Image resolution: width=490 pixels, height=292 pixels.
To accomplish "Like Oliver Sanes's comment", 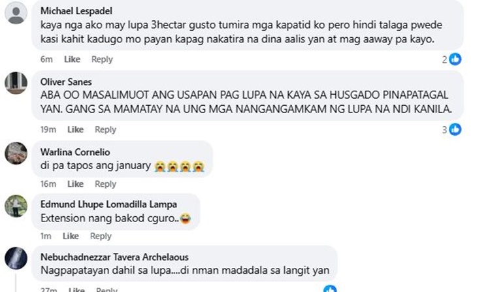I will 76,129.
